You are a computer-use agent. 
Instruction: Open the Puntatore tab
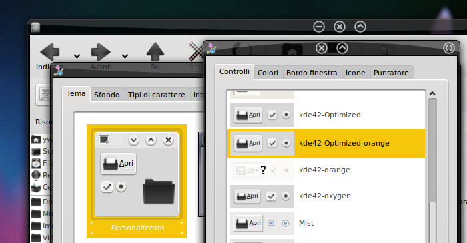391,73
